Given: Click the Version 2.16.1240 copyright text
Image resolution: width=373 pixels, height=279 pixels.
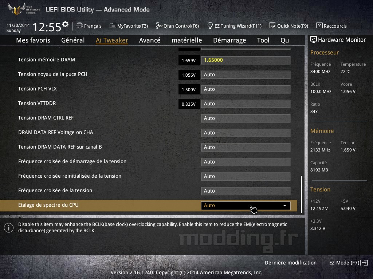Looking at the screenshot, I should click(186, 272).
